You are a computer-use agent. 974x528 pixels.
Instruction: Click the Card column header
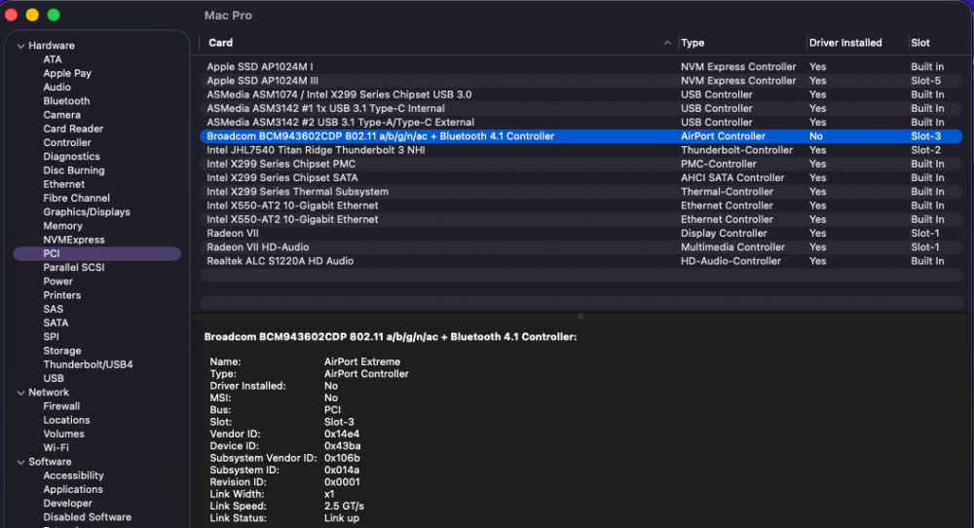click(x=220, y=43)
